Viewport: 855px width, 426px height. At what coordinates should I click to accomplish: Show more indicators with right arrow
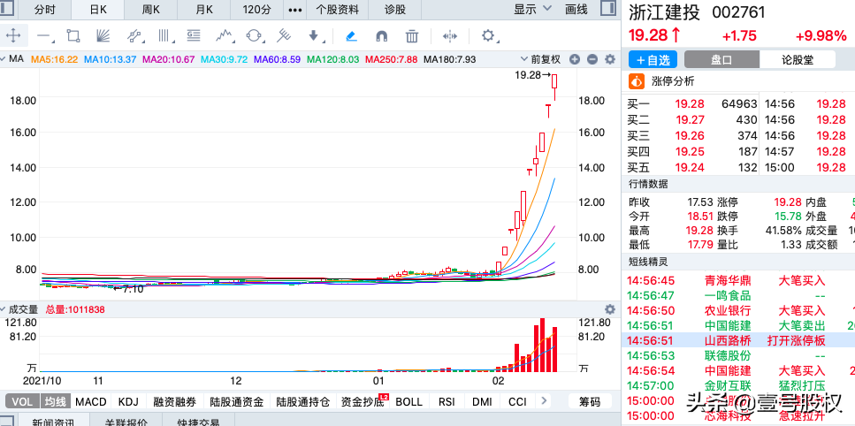[x=543, y=401]
